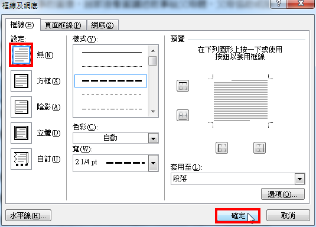Pick the 陰影 (Shadow) border setting icon

21,107
